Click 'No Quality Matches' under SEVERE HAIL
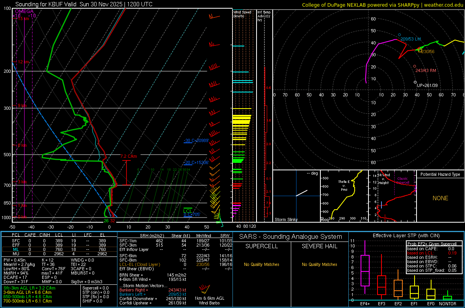 (x=319, y=264)
